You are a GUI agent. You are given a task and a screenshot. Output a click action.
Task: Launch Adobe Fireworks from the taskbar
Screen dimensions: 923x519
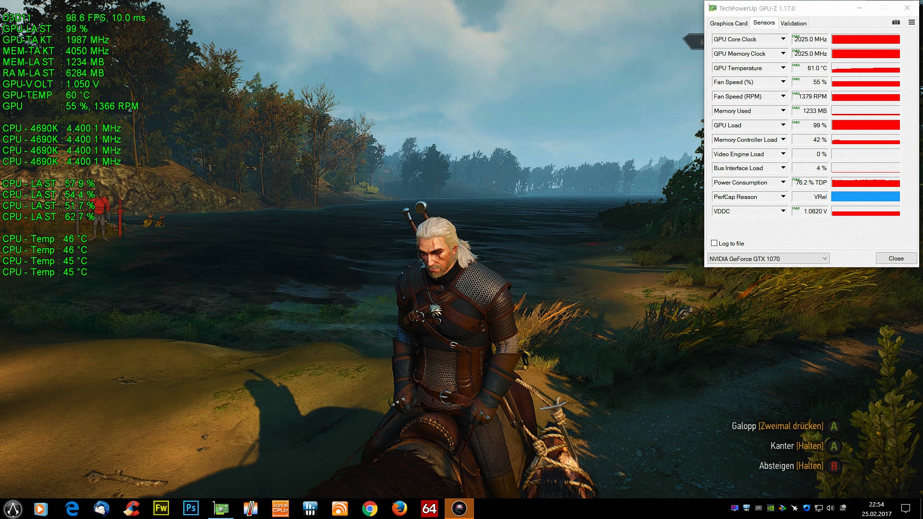click(161, 508)
